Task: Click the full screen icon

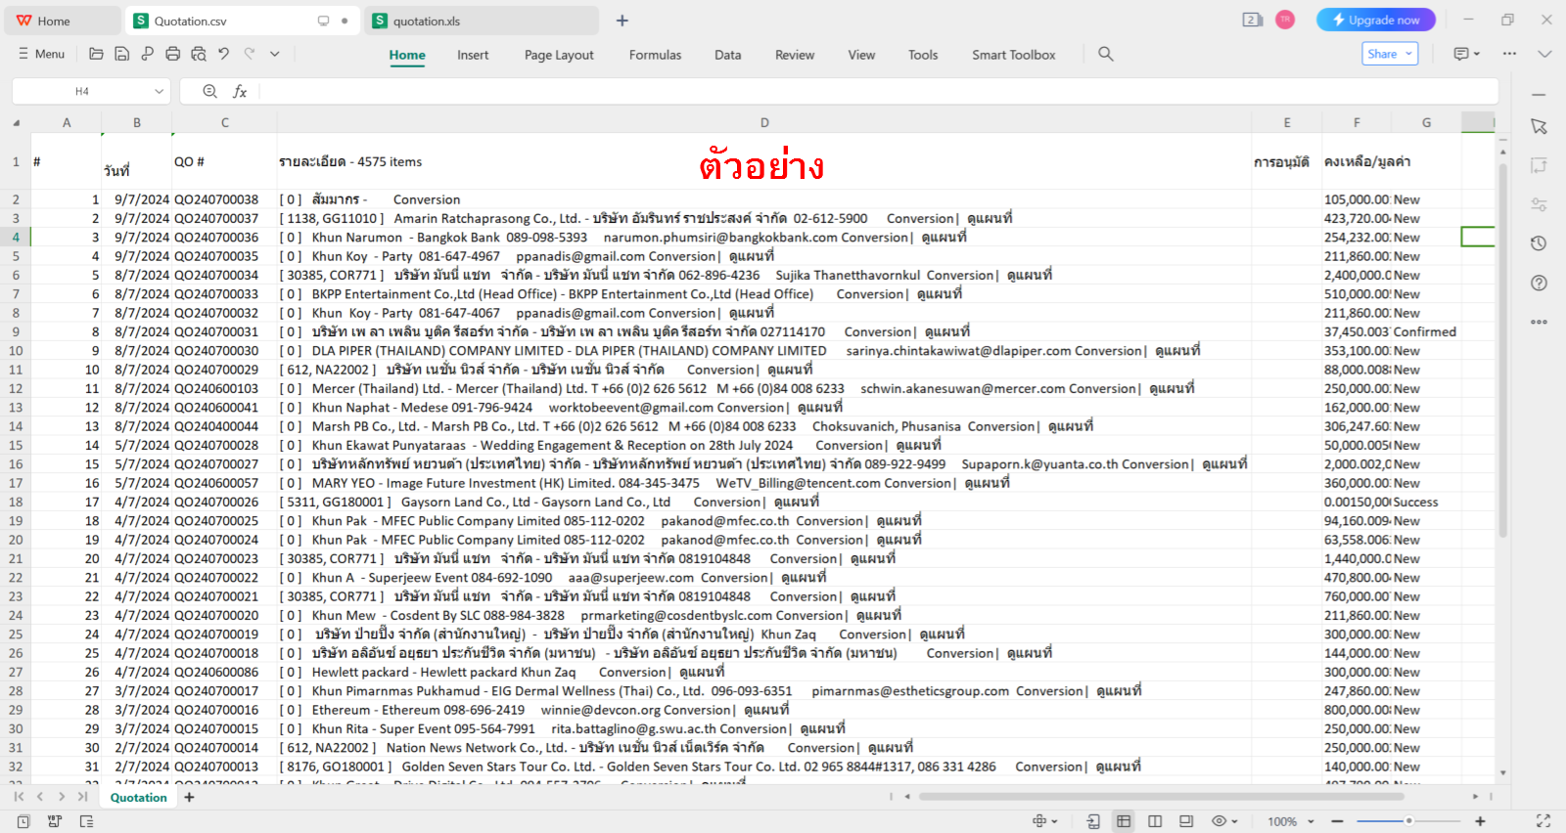Action: 1543,821
